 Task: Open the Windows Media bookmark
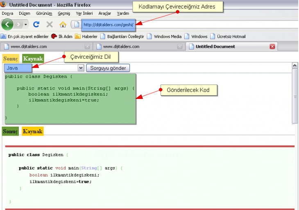[164, 36]
